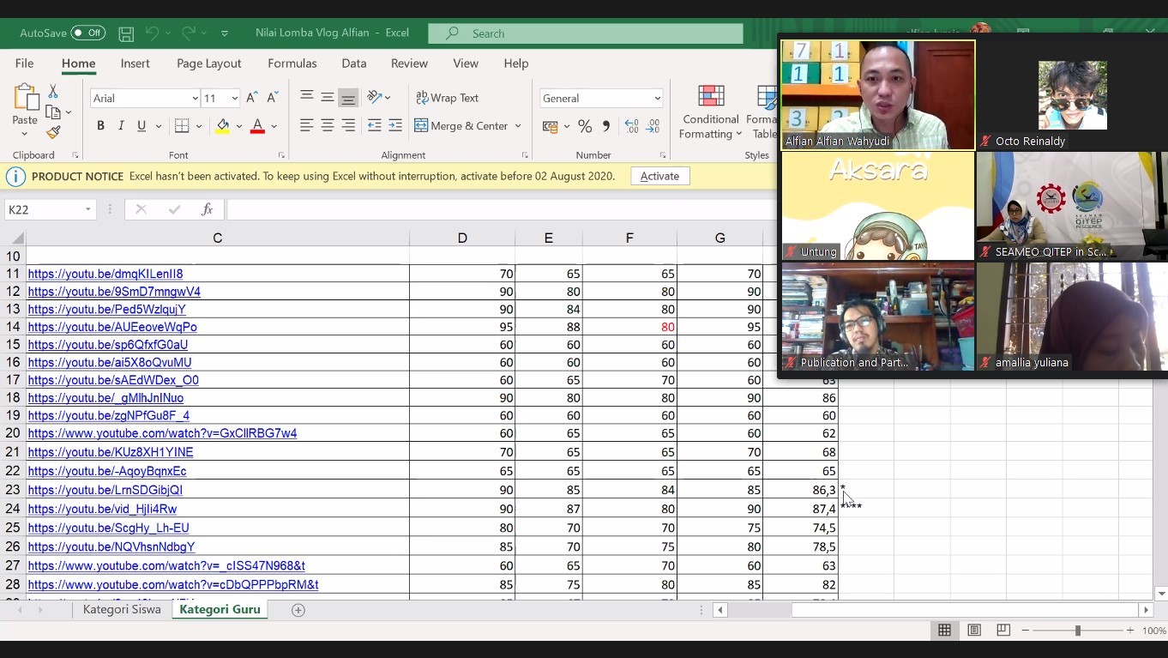The width and height of the screenshot is (1168, 658).
Task: Click Merge & Center
Action: tap(461, 125)
